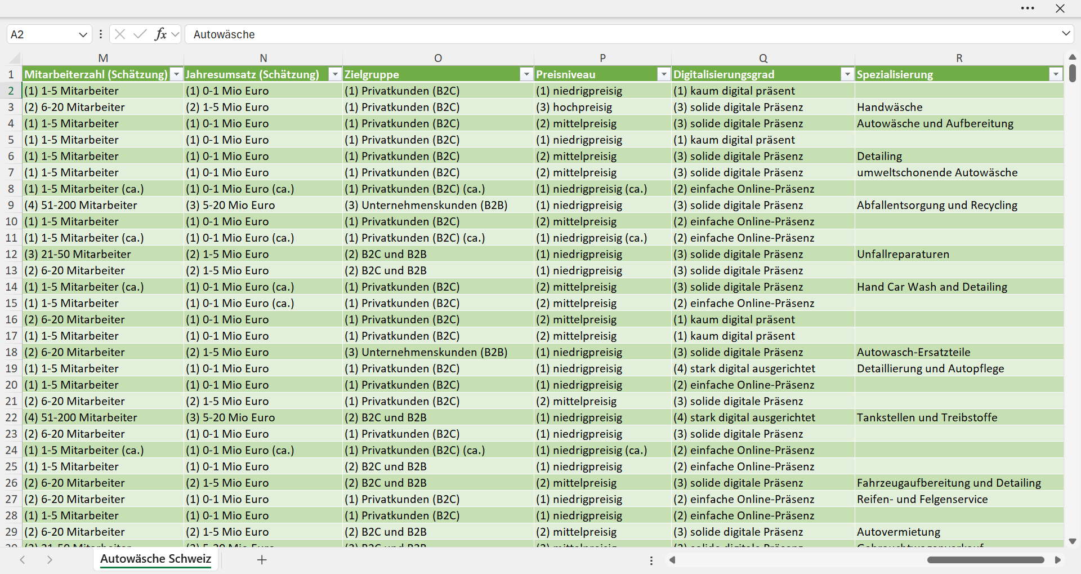The image size is (1081, 574).
Task: Close the window with X button
Action: pyautogui.click(x=1060, y=8)
